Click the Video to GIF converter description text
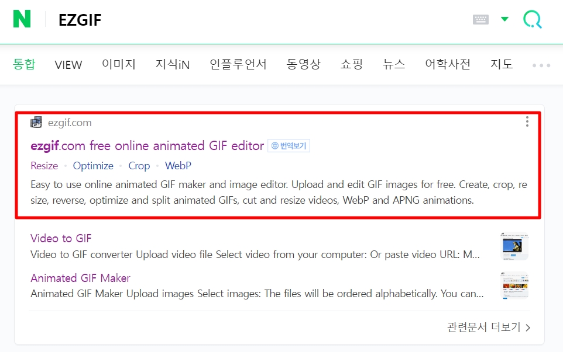This screenshot has width=563, height=352. pos(255,255)
